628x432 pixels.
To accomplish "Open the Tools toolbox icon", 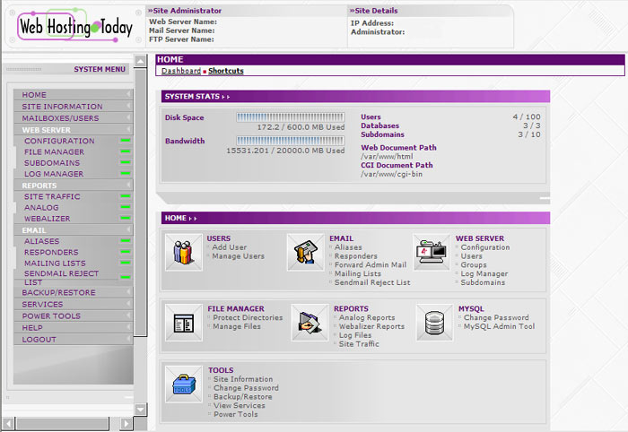I will (x=183, y=384).
